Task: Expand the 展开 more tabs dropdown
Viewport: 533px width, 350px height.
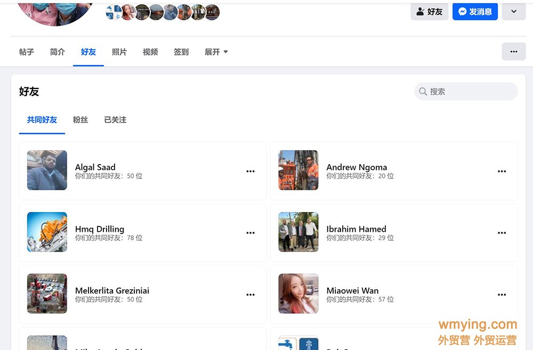Action: (216, 52)
